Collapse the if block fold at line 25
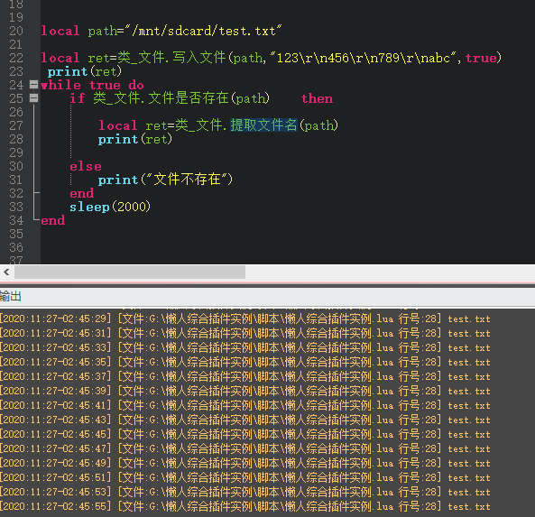535x517 pixels. [x=33, y=98]
